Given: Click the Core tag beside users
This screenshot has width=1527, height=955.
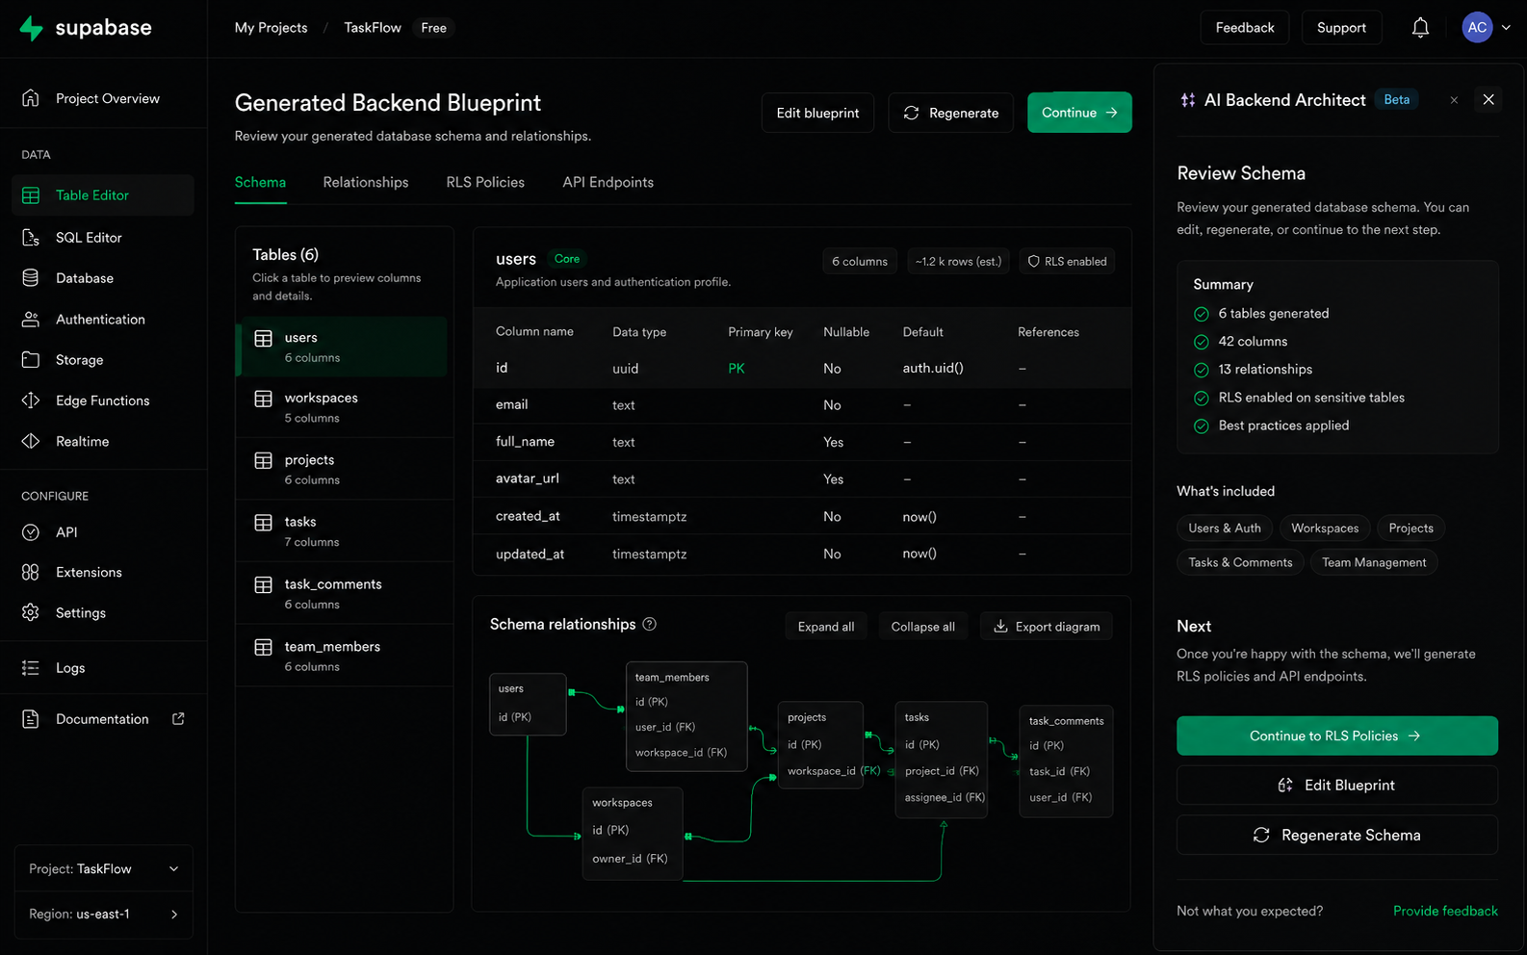Looking at the screenshot, I should [x=567, y=259].
